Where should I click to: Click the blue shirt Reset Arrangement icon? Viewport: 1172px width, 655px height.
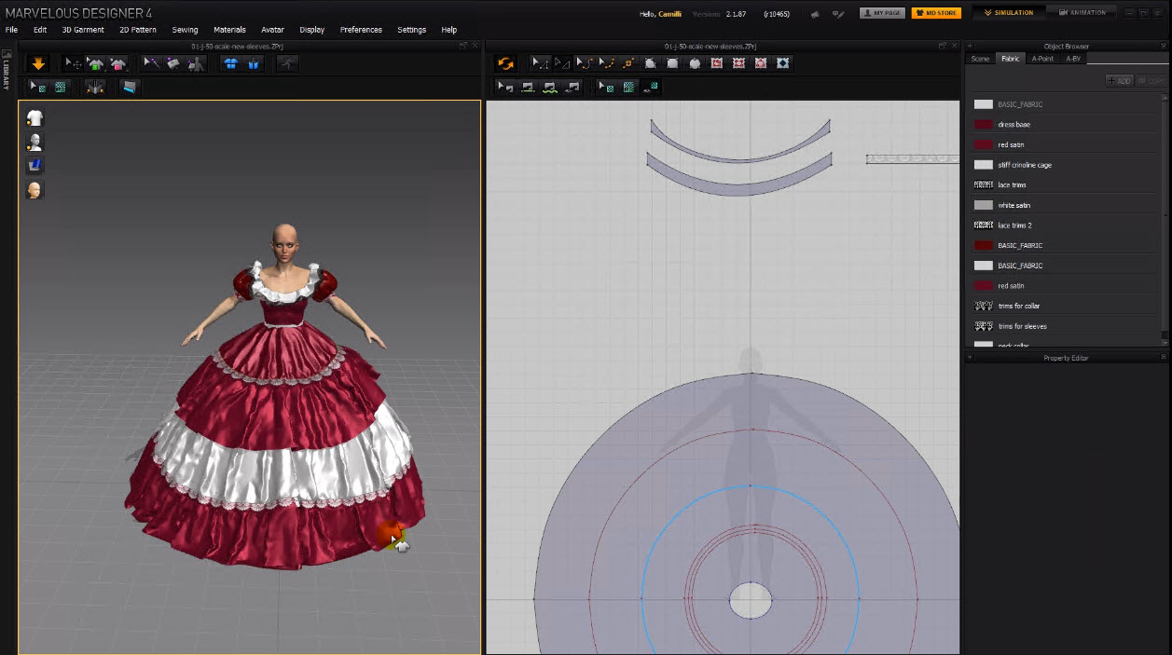pyautogui.click(x=230, y=63)
